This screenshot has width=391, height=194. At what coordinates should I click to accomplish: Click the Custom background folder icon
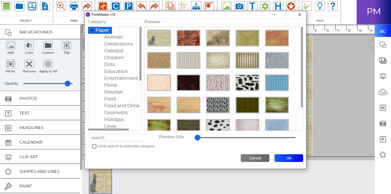[48, 45]
